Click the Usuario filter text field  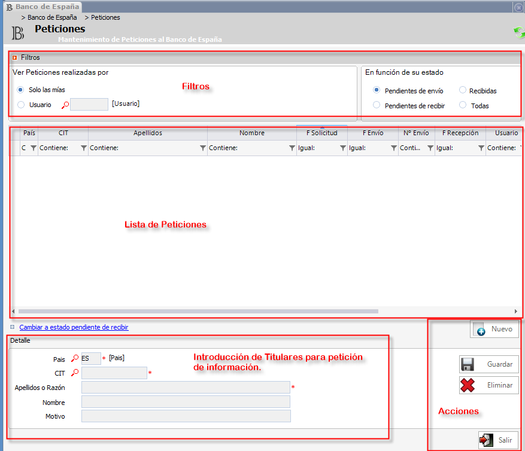click(x=89, y=104)
